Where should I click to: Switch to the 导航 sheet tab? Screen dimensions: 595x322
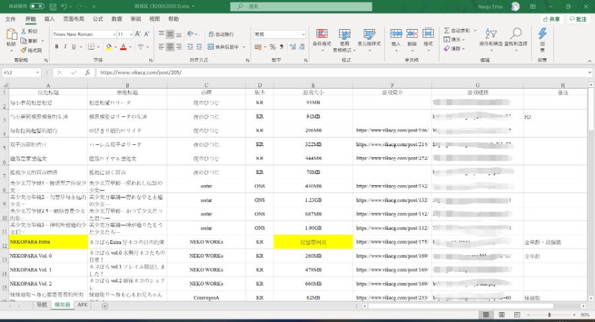(x=42, y=305)
